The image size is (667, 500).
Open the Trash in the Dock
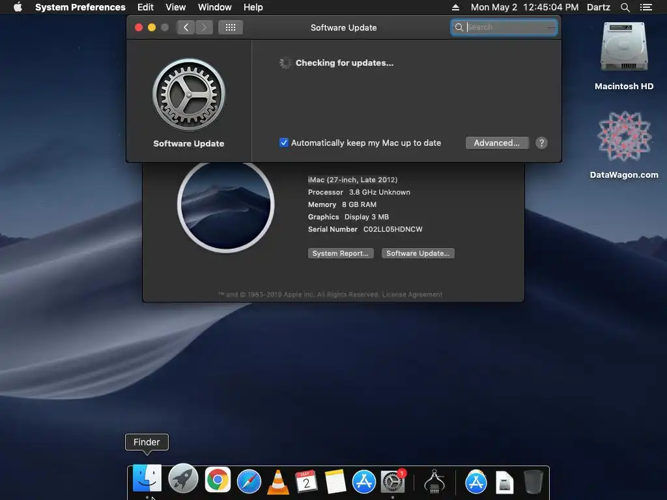pyautogui.click(x=533, y=481)
